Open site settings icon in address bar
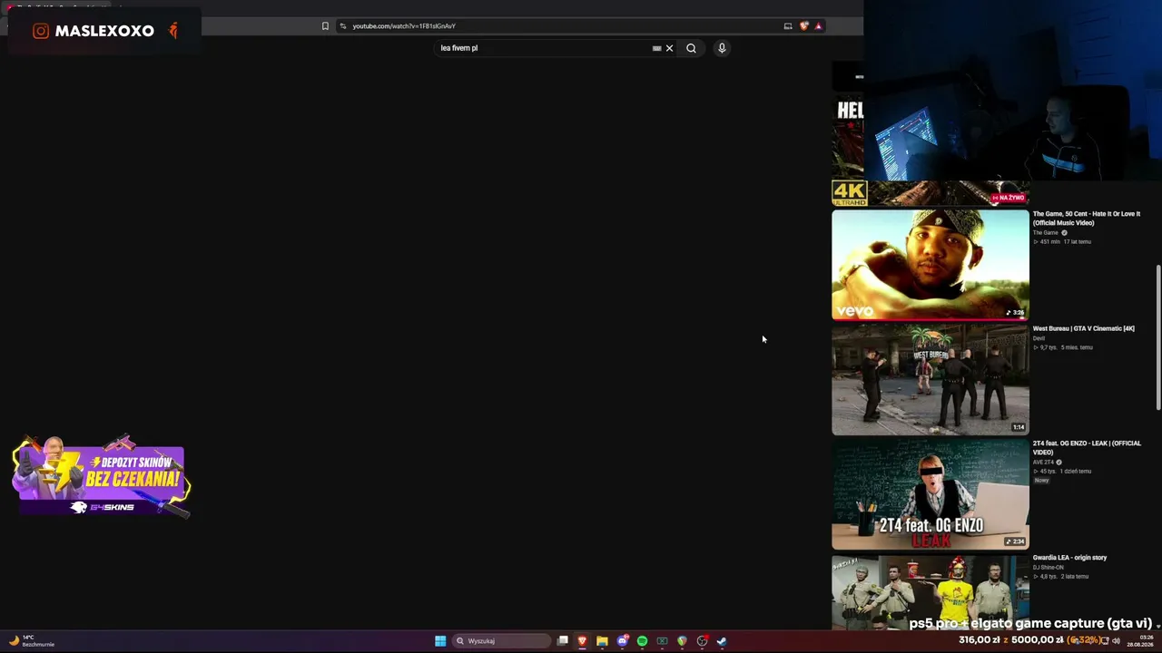The image size is (1162, 653). coord(342,25)
